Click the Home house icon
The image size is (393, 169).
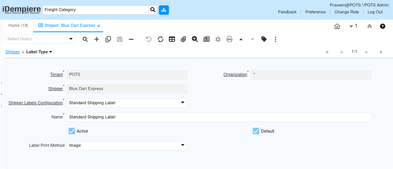coord(337,26)
